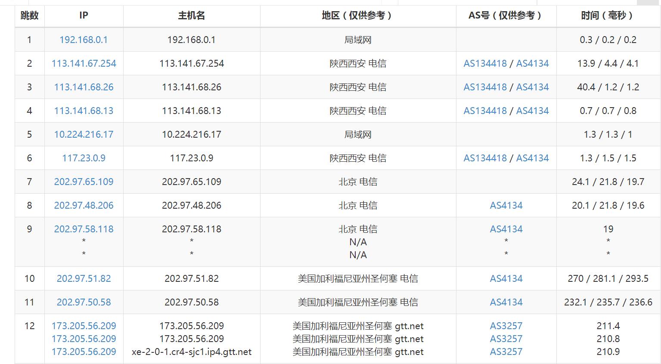Open the blue 192.168.0.1 IP link

(84, 40)
